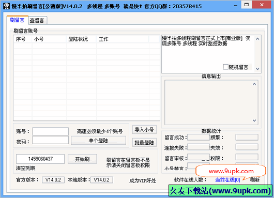Viewport: 274px width, 198px height.
Task: Click the 本地版本 V14.0.2 field
Action: coord(101,180)
